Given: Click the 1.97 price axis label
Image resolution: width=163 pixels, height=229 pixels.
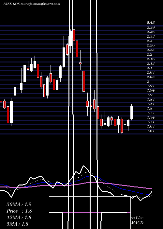Looking at the screenshot, I should [x=151, y=86].
